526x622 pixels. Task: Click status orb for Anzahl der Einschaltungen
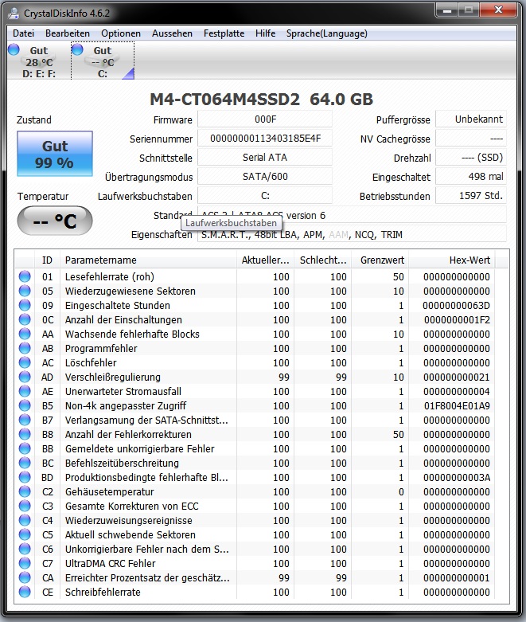point(25,319)
